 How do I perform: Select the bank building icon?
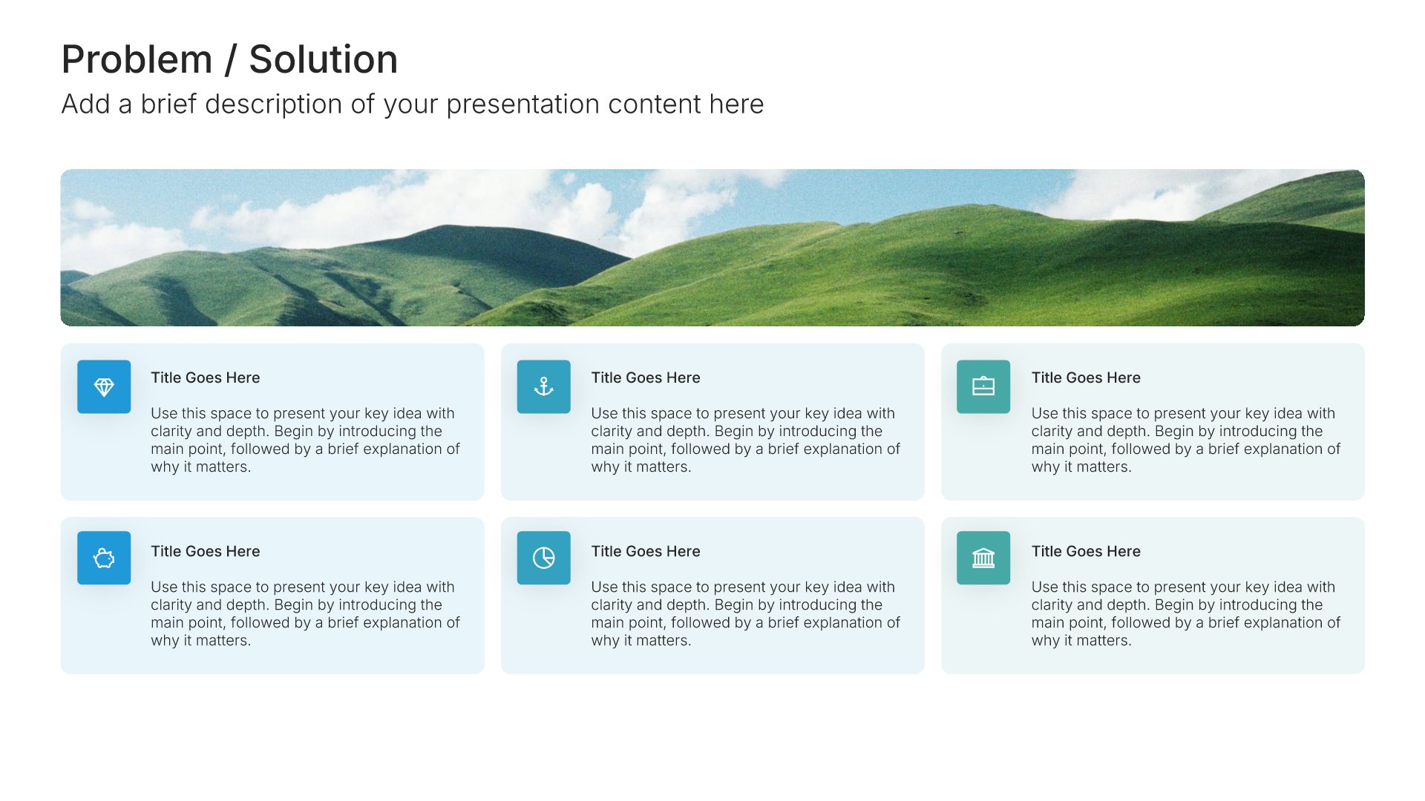pyautogui.click(x=983, y=558)
